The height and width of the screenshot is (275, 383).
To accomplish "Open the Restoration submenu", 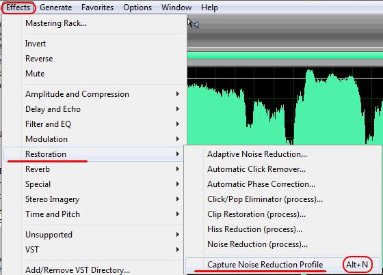I will (x=93, y=154).
